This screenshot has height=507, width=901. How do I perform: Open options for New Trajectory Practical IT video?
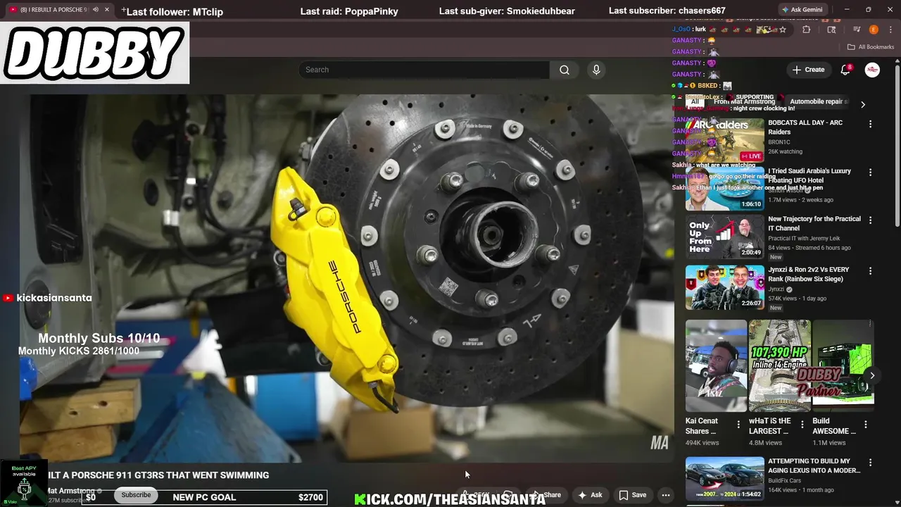click(x=870, y=220)
